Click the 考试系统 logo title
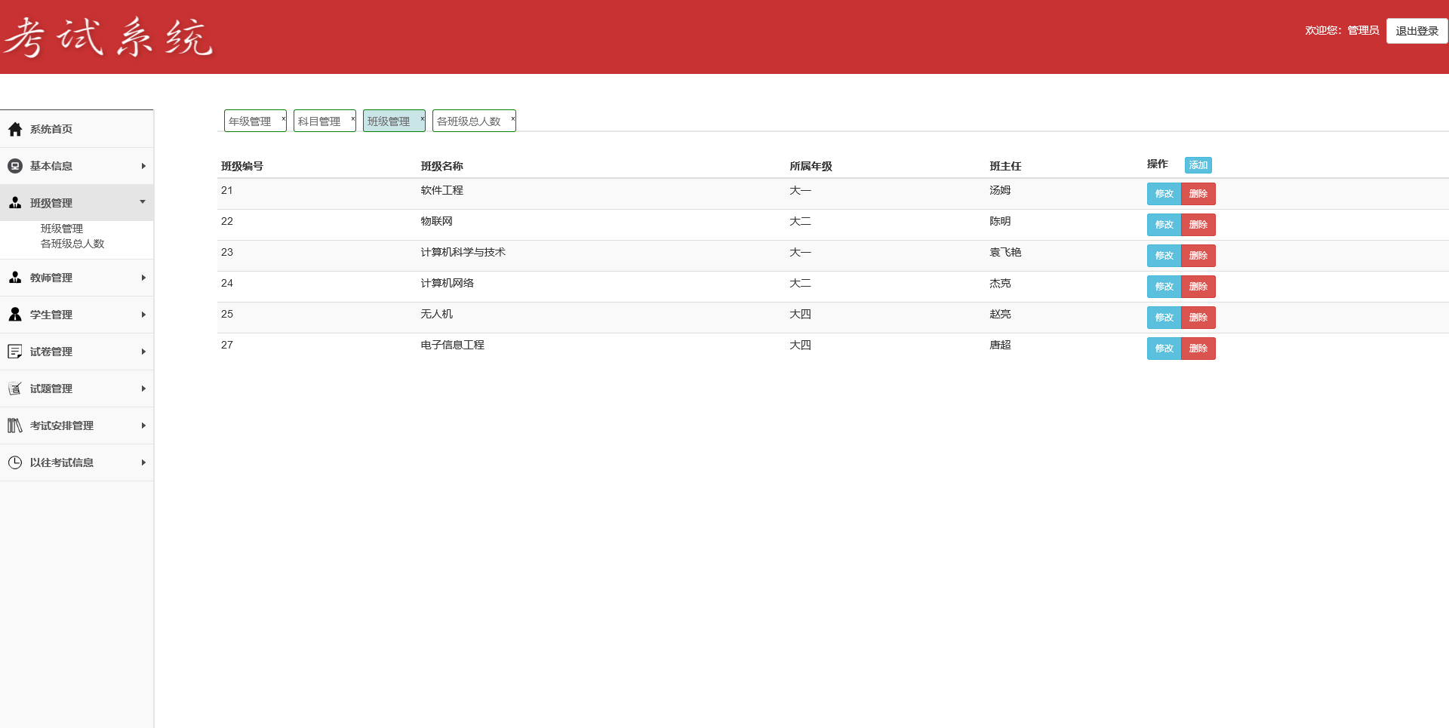 (x=109, y=37)
